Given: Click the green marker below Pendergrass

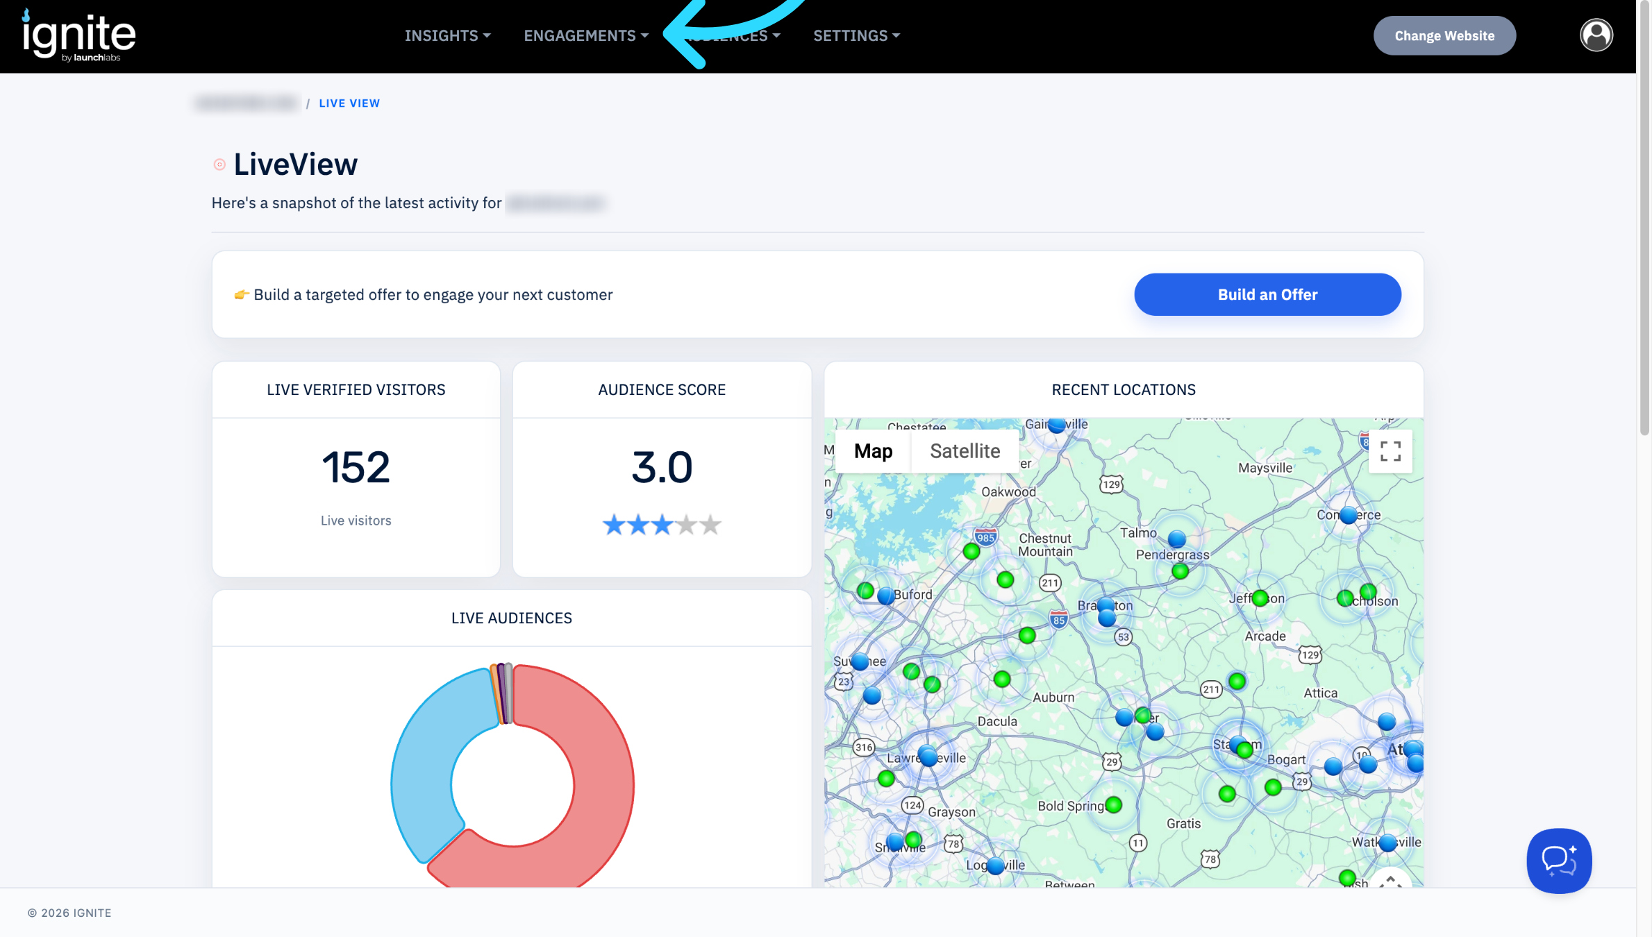Looking at the screenshot, I should click(x=1180, y=571).
